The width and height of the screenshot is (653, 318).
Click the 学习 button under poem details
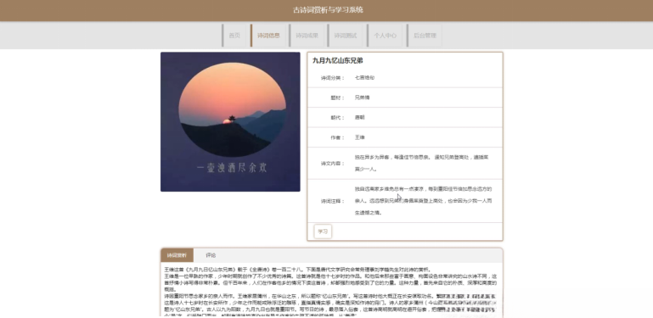click(x=323, y=232)
